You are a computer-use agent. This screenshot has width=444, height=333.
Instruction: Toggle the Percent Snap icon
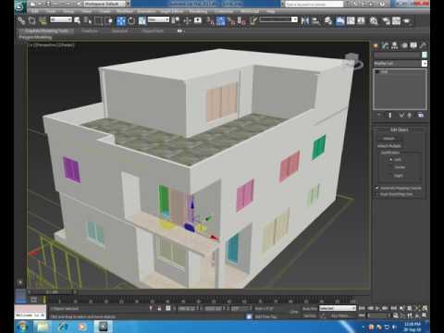231,20
